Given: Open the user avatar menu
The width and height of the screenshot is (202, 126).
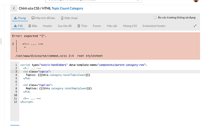Looking at the screenshot, I should coord(196,1).
